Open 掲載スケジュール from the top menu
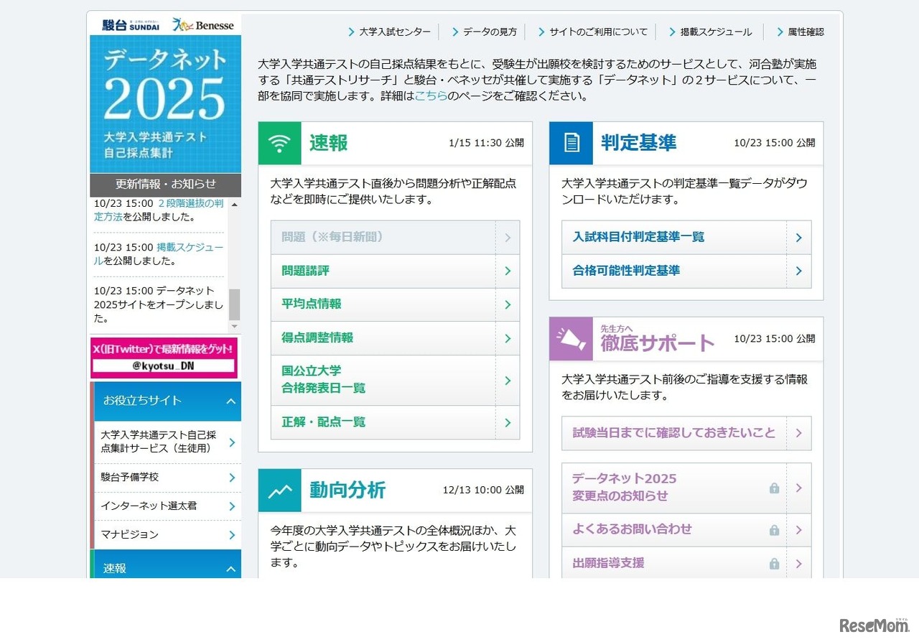Viewport: 919px width, 642px height. [x=714, y=32]
